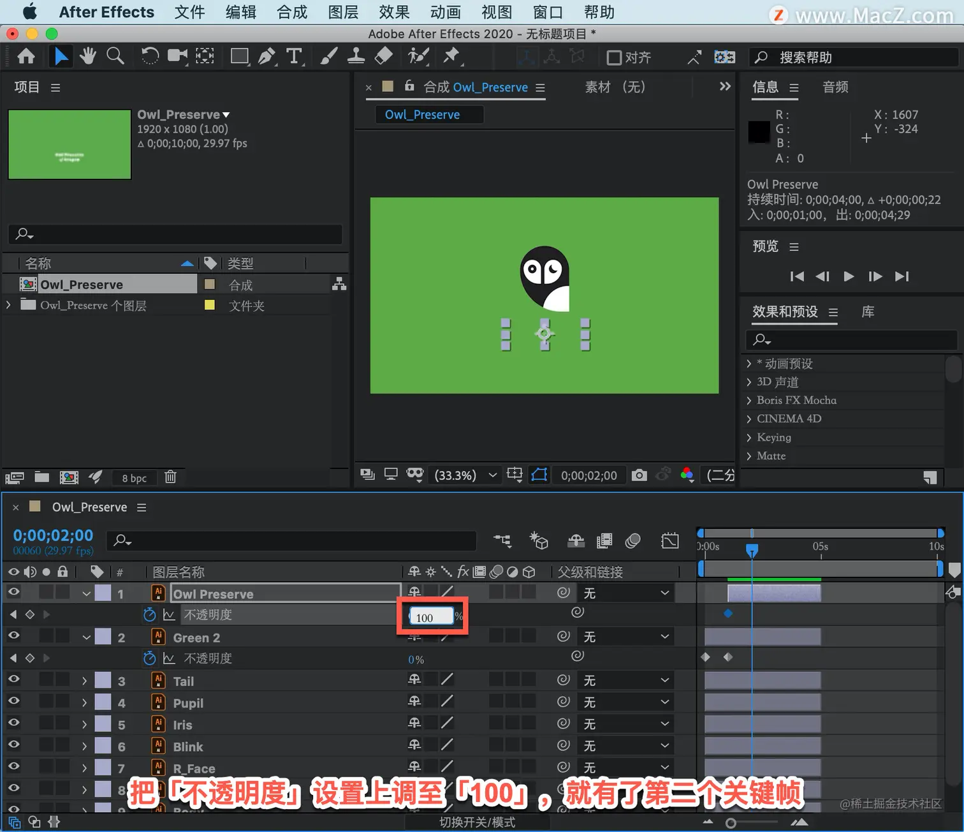964x832 pixels.
Task: Expand the Owl_Preserve 个图层 folder
Action: click(8, 305)
